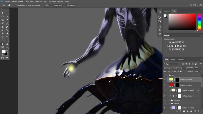Open the Opacidad value dropdown arrow
The width and height of the screenshot is (203, 114).
pyautogui.click(x=201, y=68)
